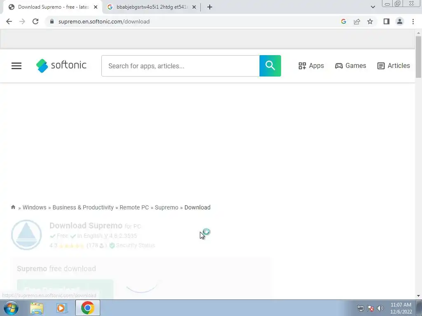Open the taskbar clock and date

(401, 308)
